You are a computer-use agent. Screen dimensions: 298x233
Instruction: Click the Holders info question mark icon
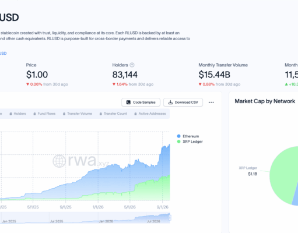pyautogui.click(x=132, y=65)
